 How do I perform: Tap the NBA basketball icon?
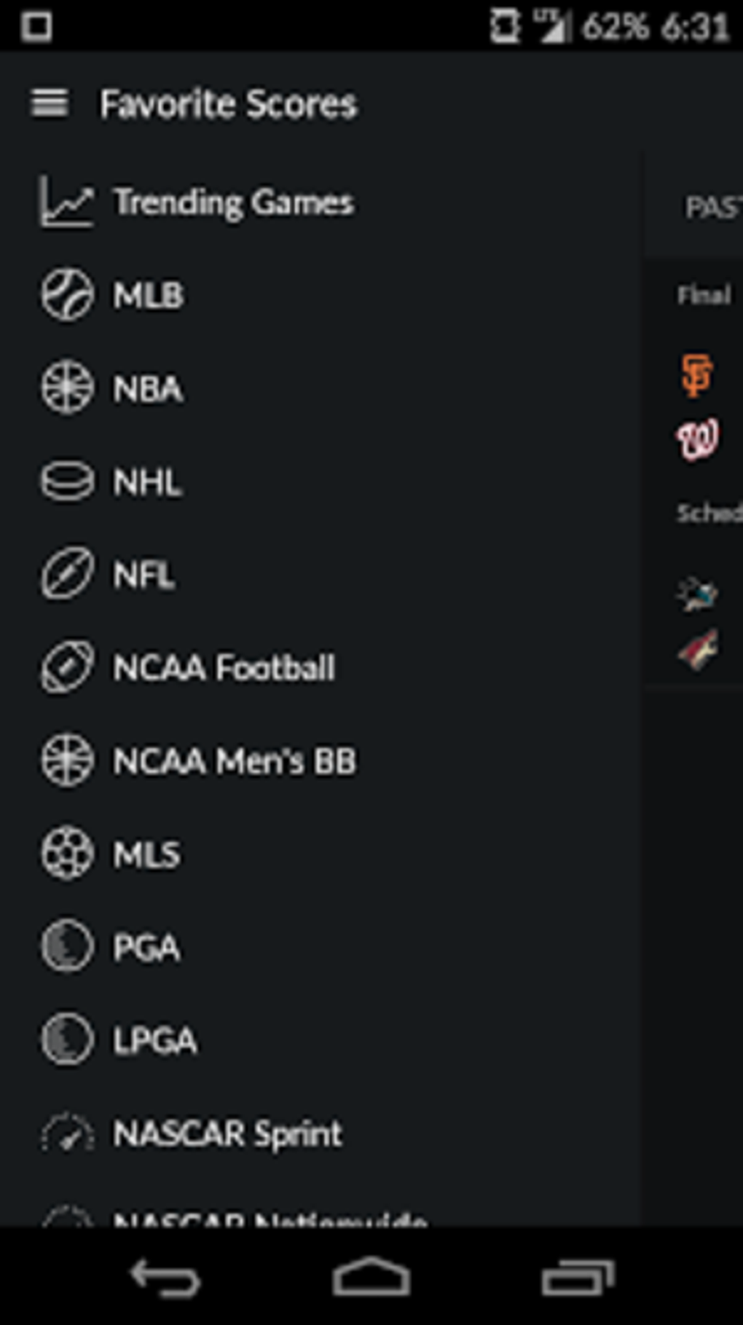click(x=66, y=388)
